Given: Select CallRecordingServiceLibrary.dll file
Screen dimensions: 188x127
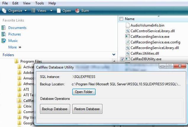Looking at the screenshot, I should pyautogui.click(x=155, y=48).
